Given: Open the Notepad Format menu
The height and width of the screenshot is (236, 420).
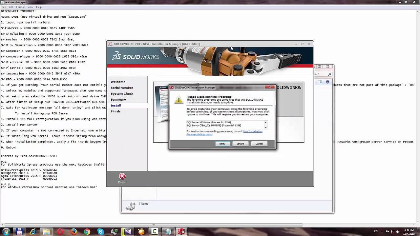Looking at the screenshot, I should click(20, 7).
